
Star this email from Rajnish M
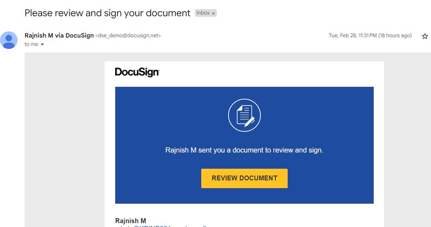[425, 36]
